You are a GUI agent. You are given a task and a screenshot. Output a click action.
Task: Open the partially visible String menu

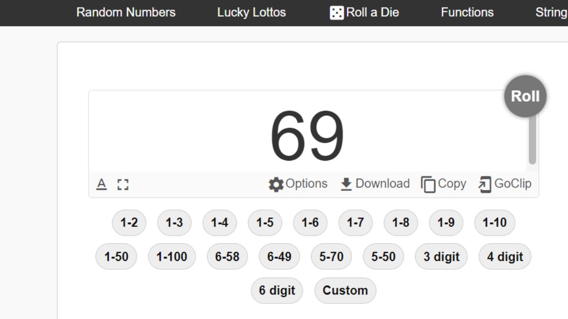(551, 12)
